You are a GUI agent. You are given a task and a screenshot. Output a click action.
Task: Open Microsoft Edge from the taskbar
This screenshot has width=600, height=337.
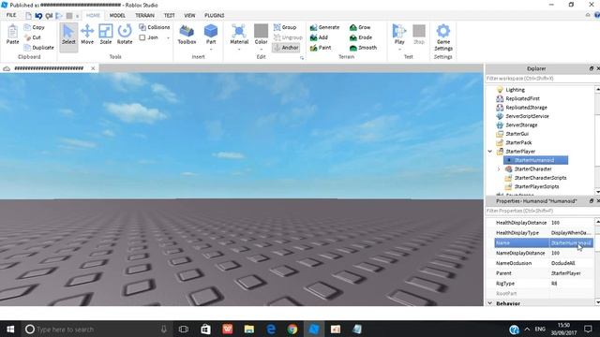click(x=271, y=329)
